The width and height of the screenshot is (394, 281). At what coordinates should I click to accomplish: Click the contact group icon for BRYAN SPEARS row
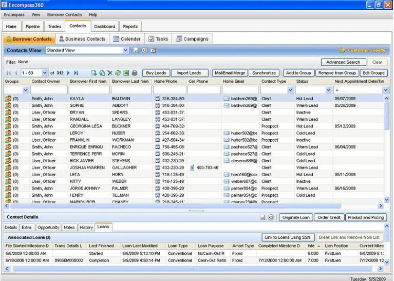click(x=8, y=113)
